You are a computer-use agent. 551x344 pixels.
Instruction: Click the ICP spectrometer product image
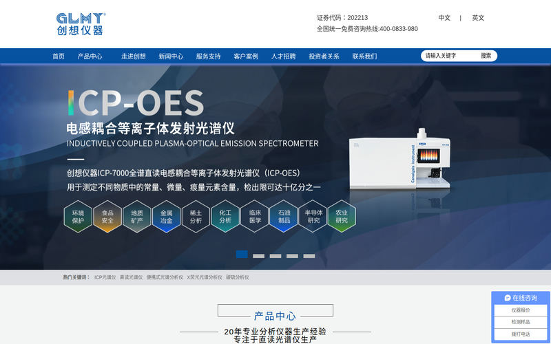tap(400, 159)
